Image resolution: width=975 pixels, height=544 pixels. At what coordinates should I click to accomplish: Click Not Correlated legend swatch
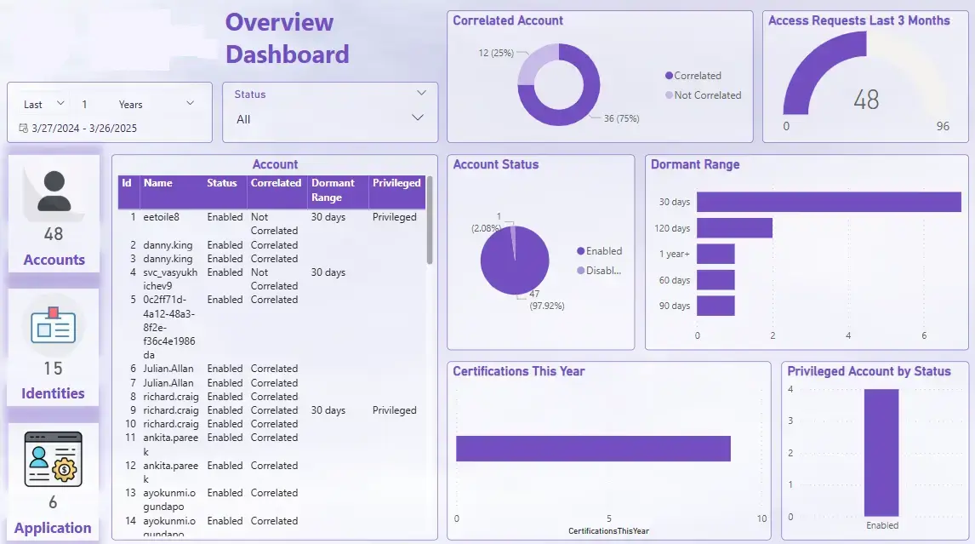669,95
